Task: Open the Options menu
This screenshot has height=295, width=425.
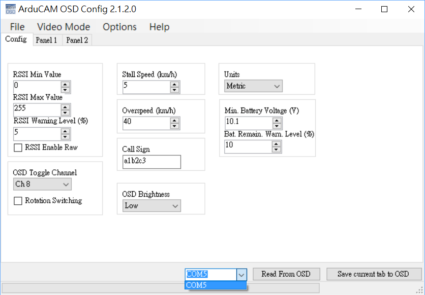Action: pos(119,27)
